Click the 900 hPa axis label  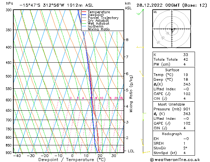point(9,153)
